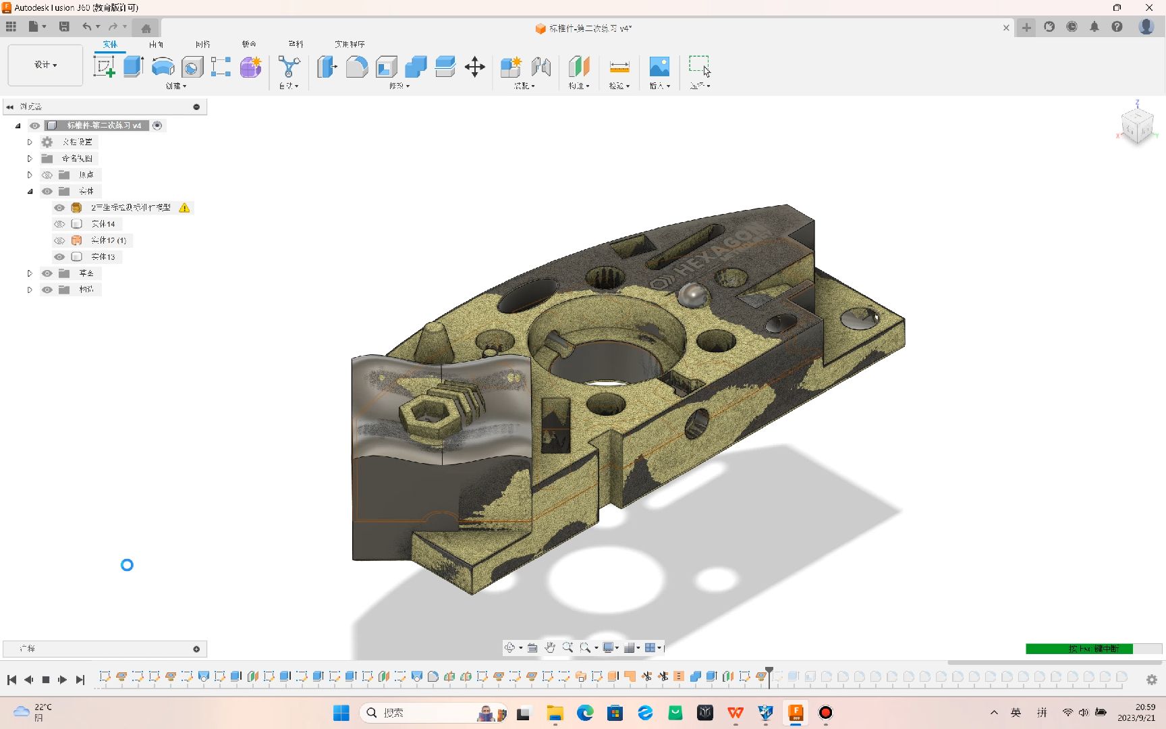Switch to the 钣金 ribbon tab
1166x729 pixels.
click(248, 44)
